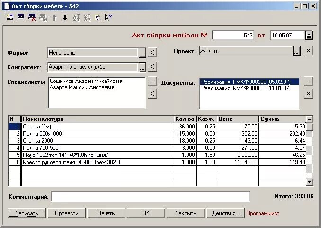Sort rows descending Z-A icon
This screenshot has height=228, width=321.
click(87, 18)
